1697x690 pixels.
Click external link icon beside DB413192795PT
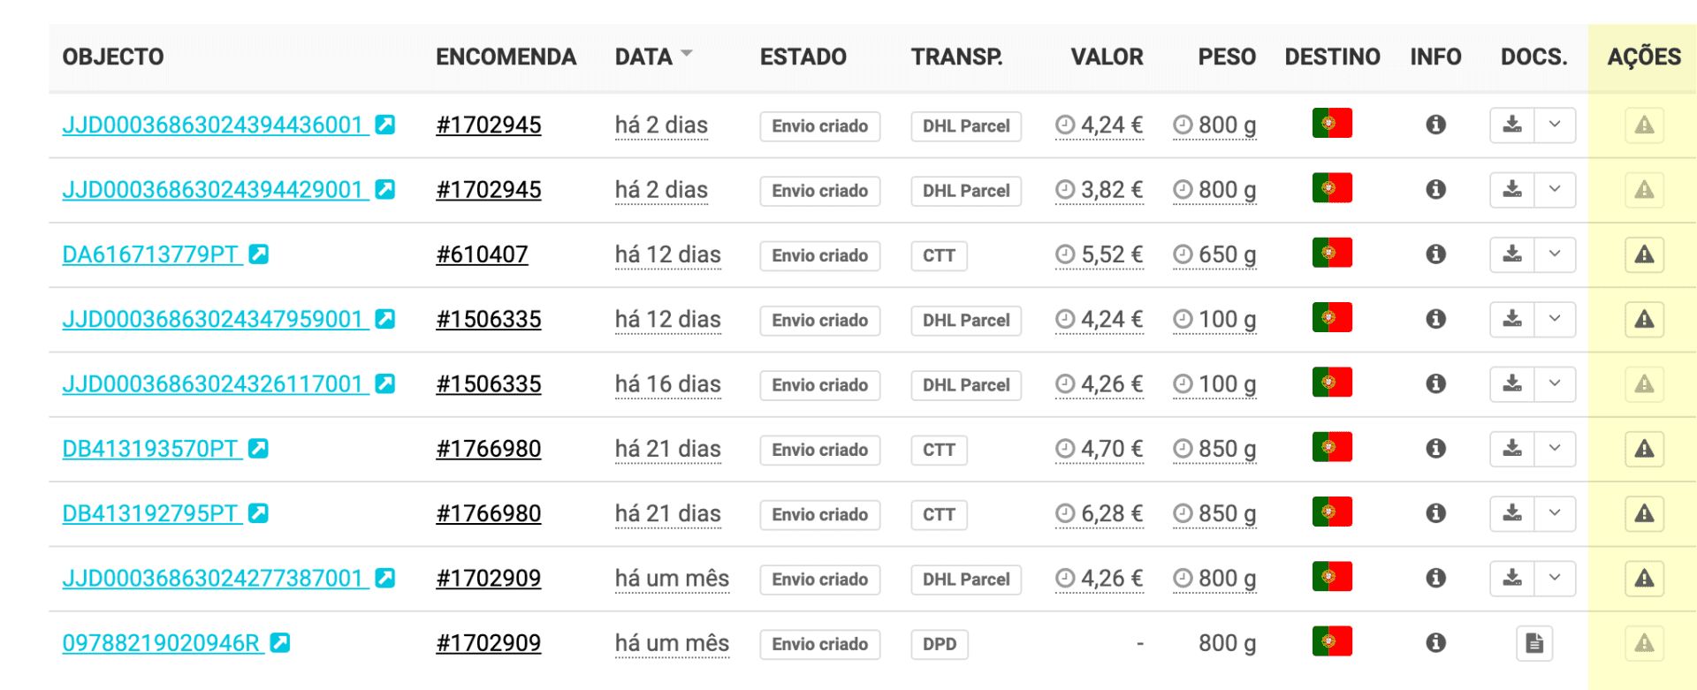click(258, 513)
